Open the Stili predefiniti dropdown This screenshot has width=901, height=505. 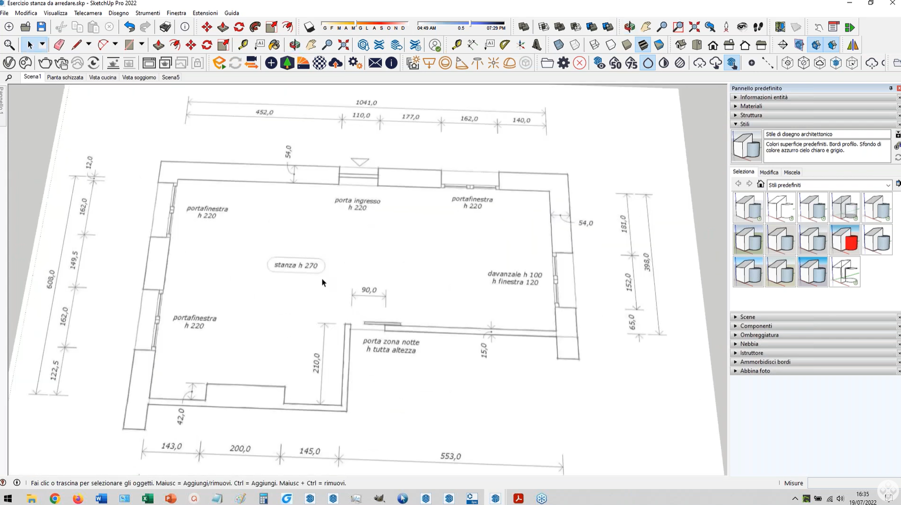tap(888, 185)
